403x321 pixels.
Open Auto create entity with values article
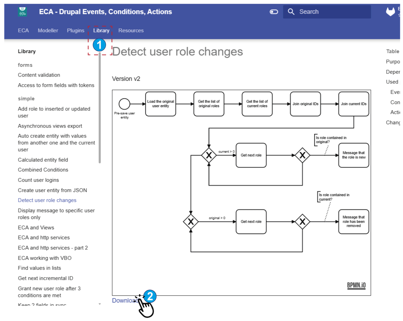coord(56,143)
